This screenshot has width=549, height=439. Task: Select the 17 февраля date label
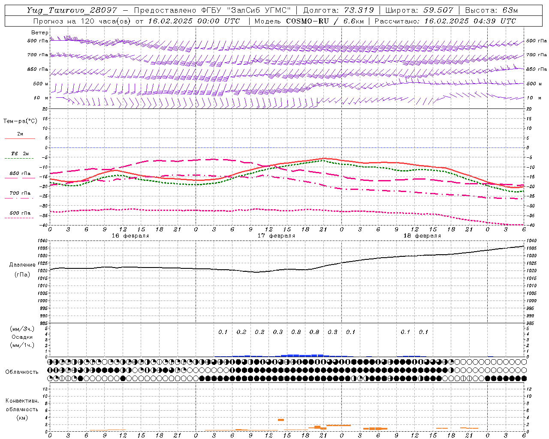(x=276, y=236)
